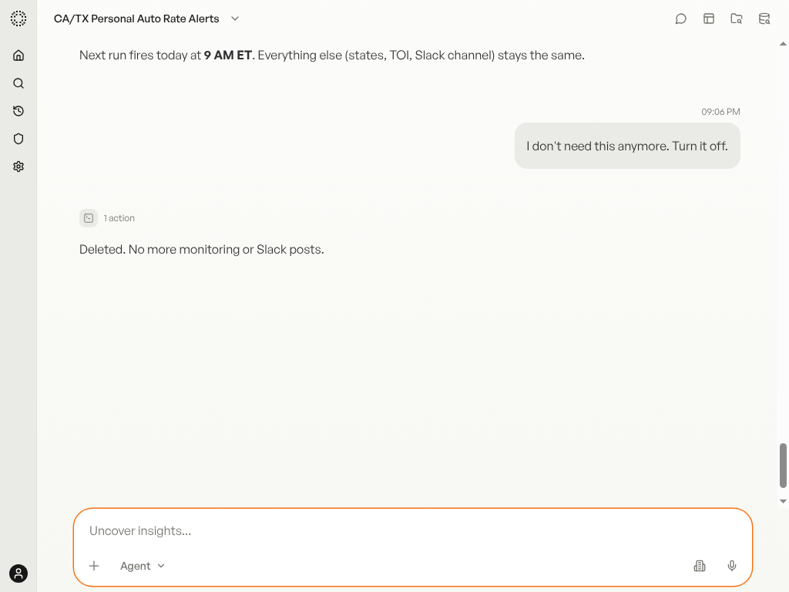Open the folder search icon in header
The width and height of the screenshot is (789, 592).
(736, 18)
